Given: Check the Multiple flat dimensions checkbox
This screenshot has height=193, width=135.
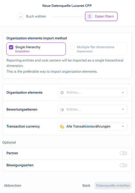Looking at the screenshot, I should click(x=72, y=47).
